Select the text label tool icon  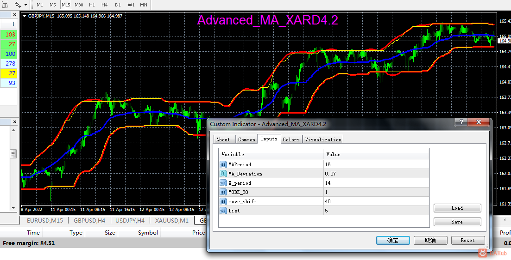pos(5,5)
